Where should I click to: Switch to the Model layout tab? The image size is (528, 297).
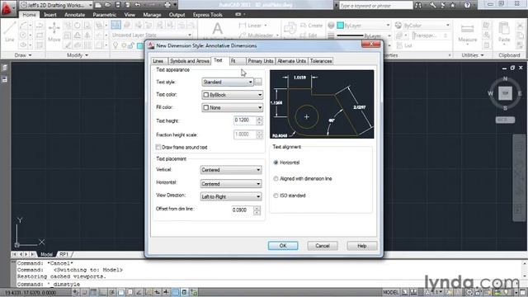46,254
